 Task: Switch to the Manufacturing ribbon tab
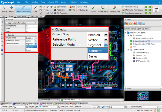[x=36, y=16]
